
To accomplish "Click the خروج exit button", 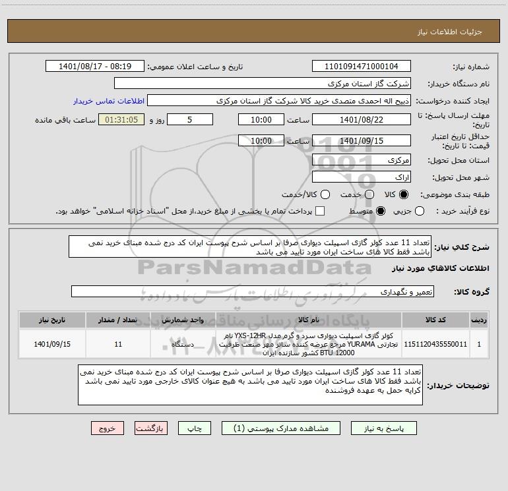I will (108, 428).
